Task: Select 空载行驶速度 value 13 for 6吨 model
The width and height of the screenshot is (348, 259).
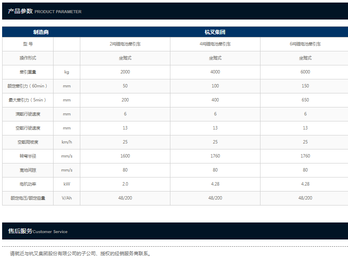Action: tap(306, 128)
